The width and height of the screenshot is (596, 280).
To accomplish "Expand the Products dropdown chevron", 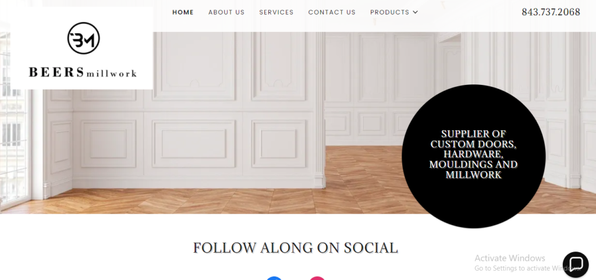I will coord(416,12).
